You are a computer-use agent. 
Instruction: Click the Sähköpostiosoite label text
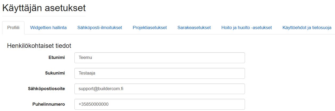tap(46, 89)
